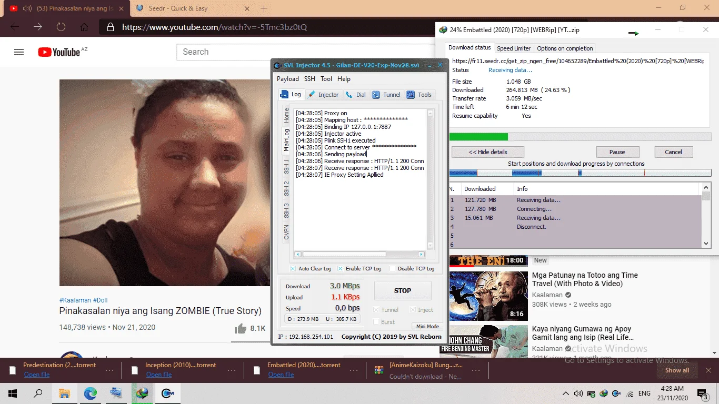Select the SSH 2 vertical tab

286,188
